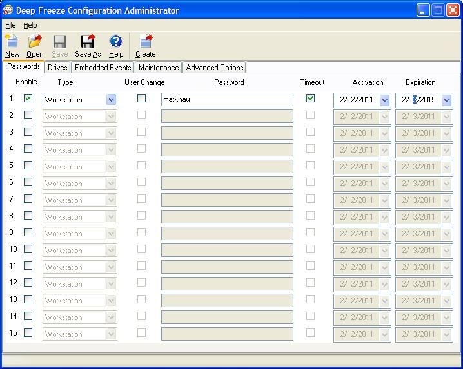Tick the Enable checkbox for row 8
The height and width of the screenshot is (369, 463).
pyautogui.click(x=28, y=216)
